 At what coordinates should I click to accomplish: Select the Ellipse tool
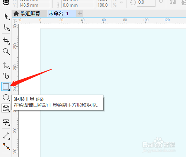point(6,98)
